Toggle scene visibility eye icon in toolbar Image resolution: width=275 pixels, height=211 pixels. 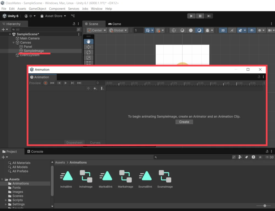click(251, 30)
